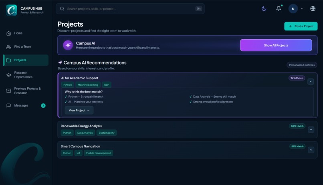Image resolution: width=323 pixels, height=185 pixels.
Task: Click Post a Project button
Action: 301,26
